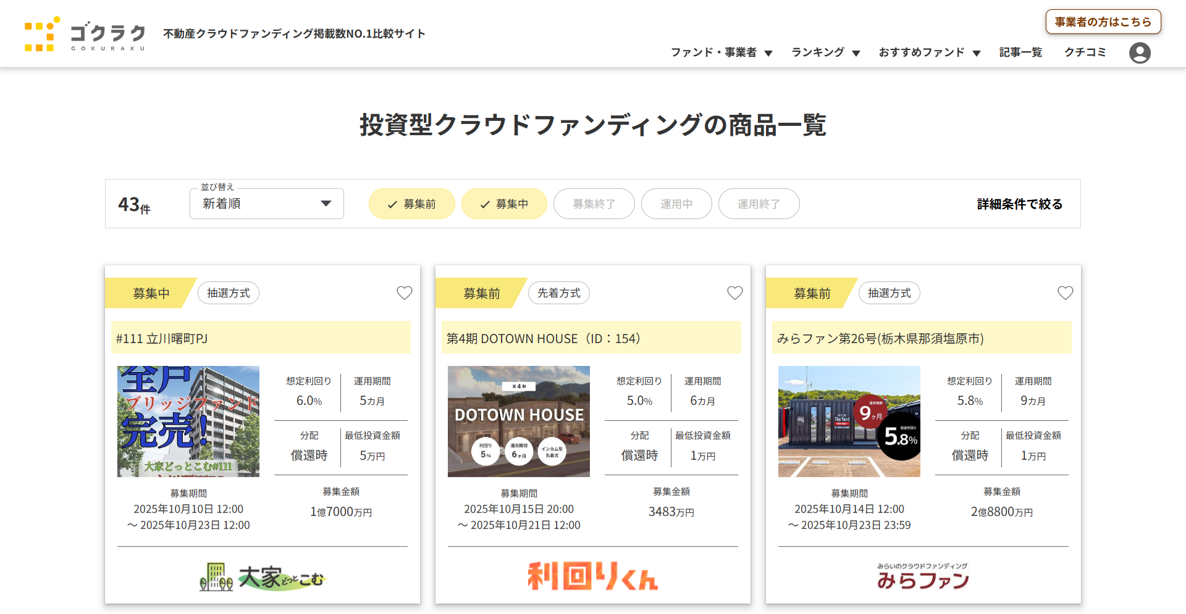This screenshot has width=1186, height=614.
Task: Click the みらファン operator logo
Action: click(923, 577)
